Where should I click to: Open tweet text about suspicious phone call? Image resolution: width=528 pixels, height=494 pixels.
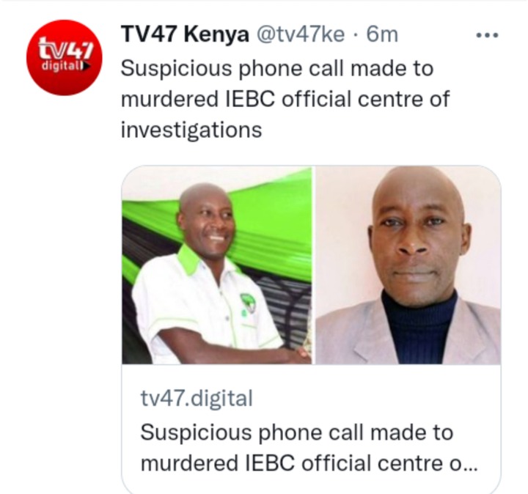coord(285,99)
